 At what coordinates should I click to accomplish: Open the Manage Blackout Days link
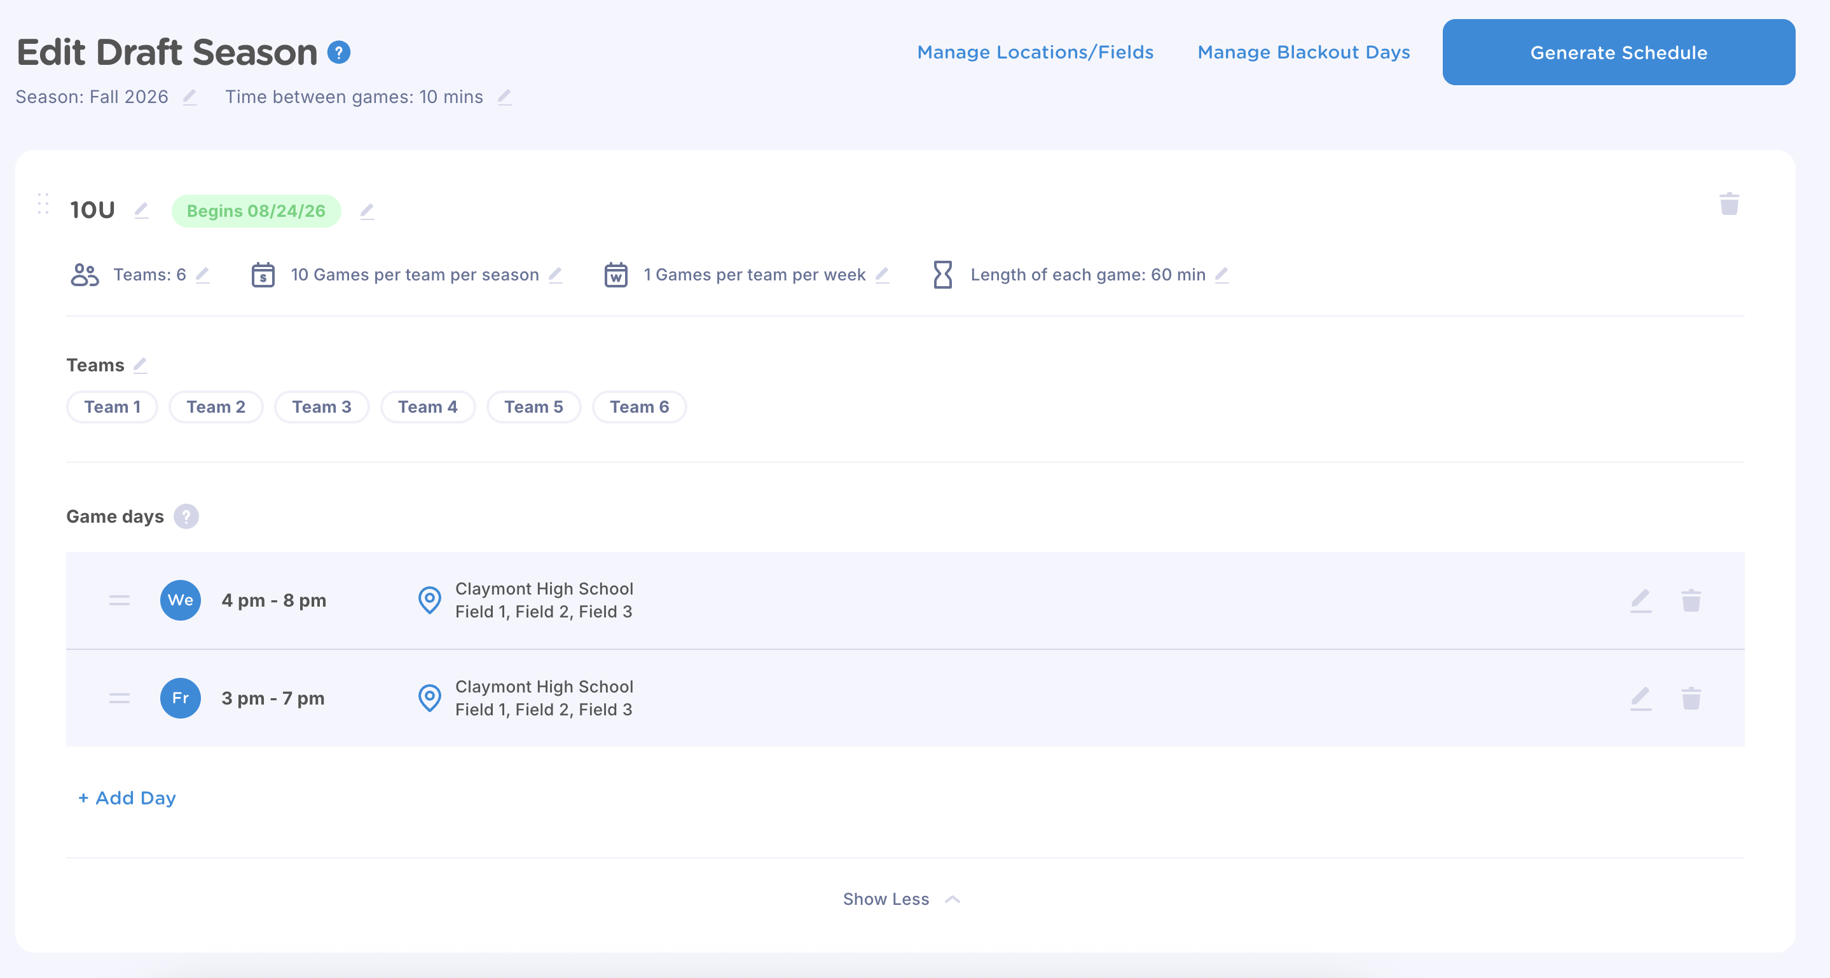(1304, 53)
